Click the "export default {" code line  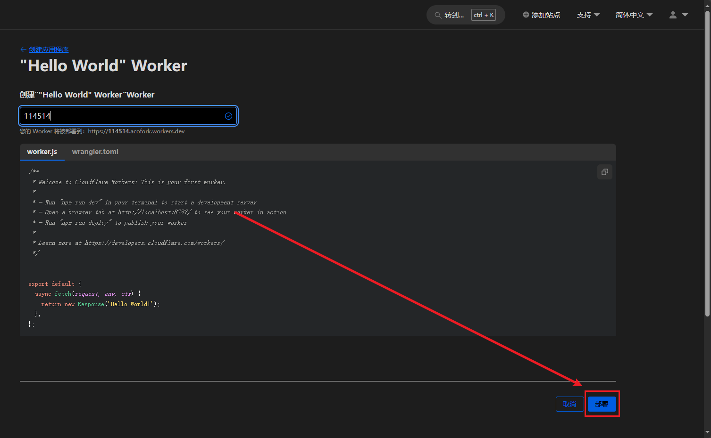tap(55, 284)
